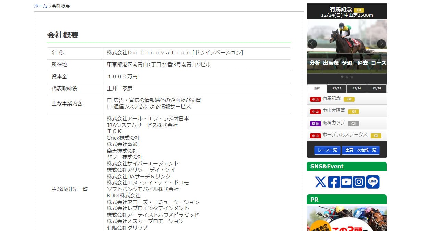Image resolution: width=421 pixels, height=231 pixels.
Task: Open コース for 有馬記念
Action: tap(379, 63)
